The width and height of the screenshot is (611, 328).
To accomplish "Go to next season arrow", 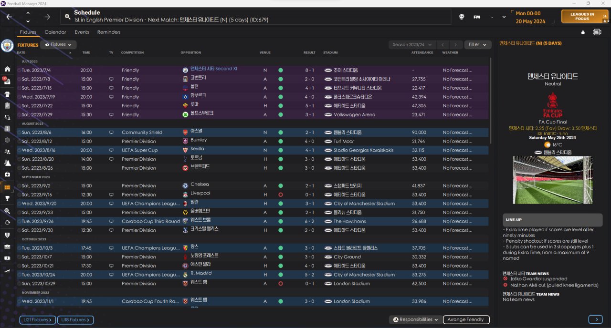I will [456, 44].
